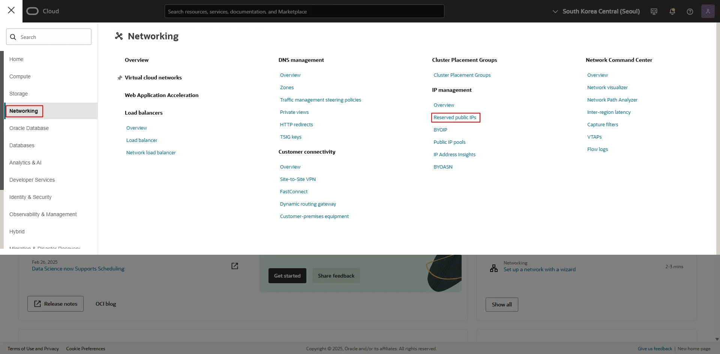Open the Cloud Shell developer tools icon
720x354 pixels.
[654, 12]
